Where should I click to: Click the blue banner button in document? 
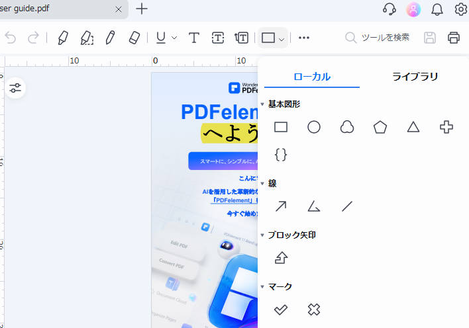click(223, 161)
